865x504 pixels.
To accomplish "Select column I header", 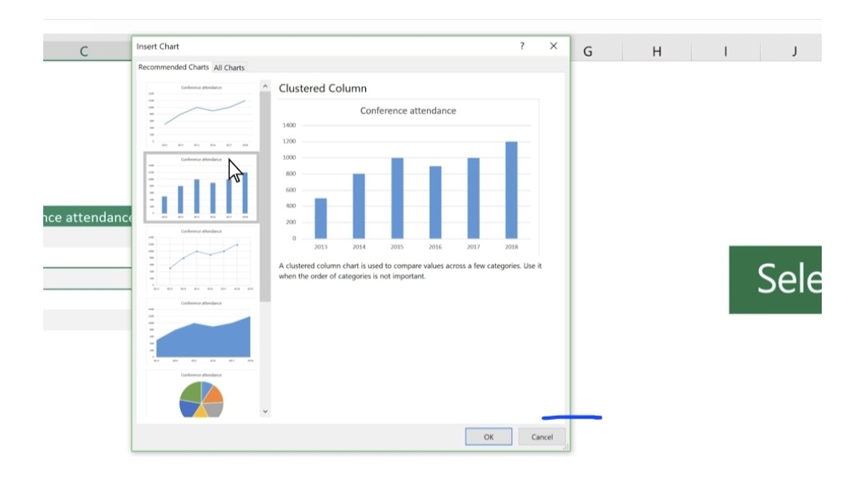I will pos(726,51).
